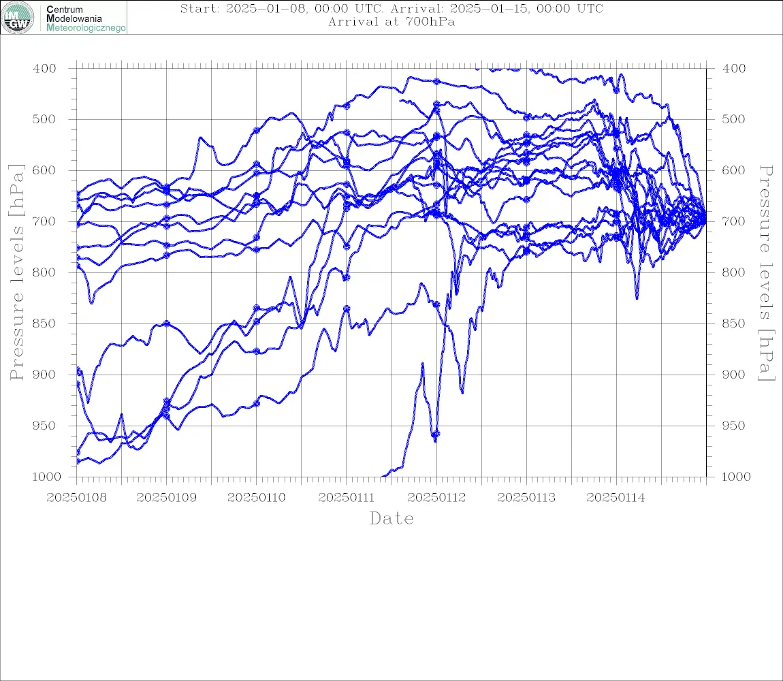The width and height of the screenshot is (783, 681).
Task: Click trajectory marker near 425 hPa on 20250112
Action: pyautogui.click(x=436, y=82)
